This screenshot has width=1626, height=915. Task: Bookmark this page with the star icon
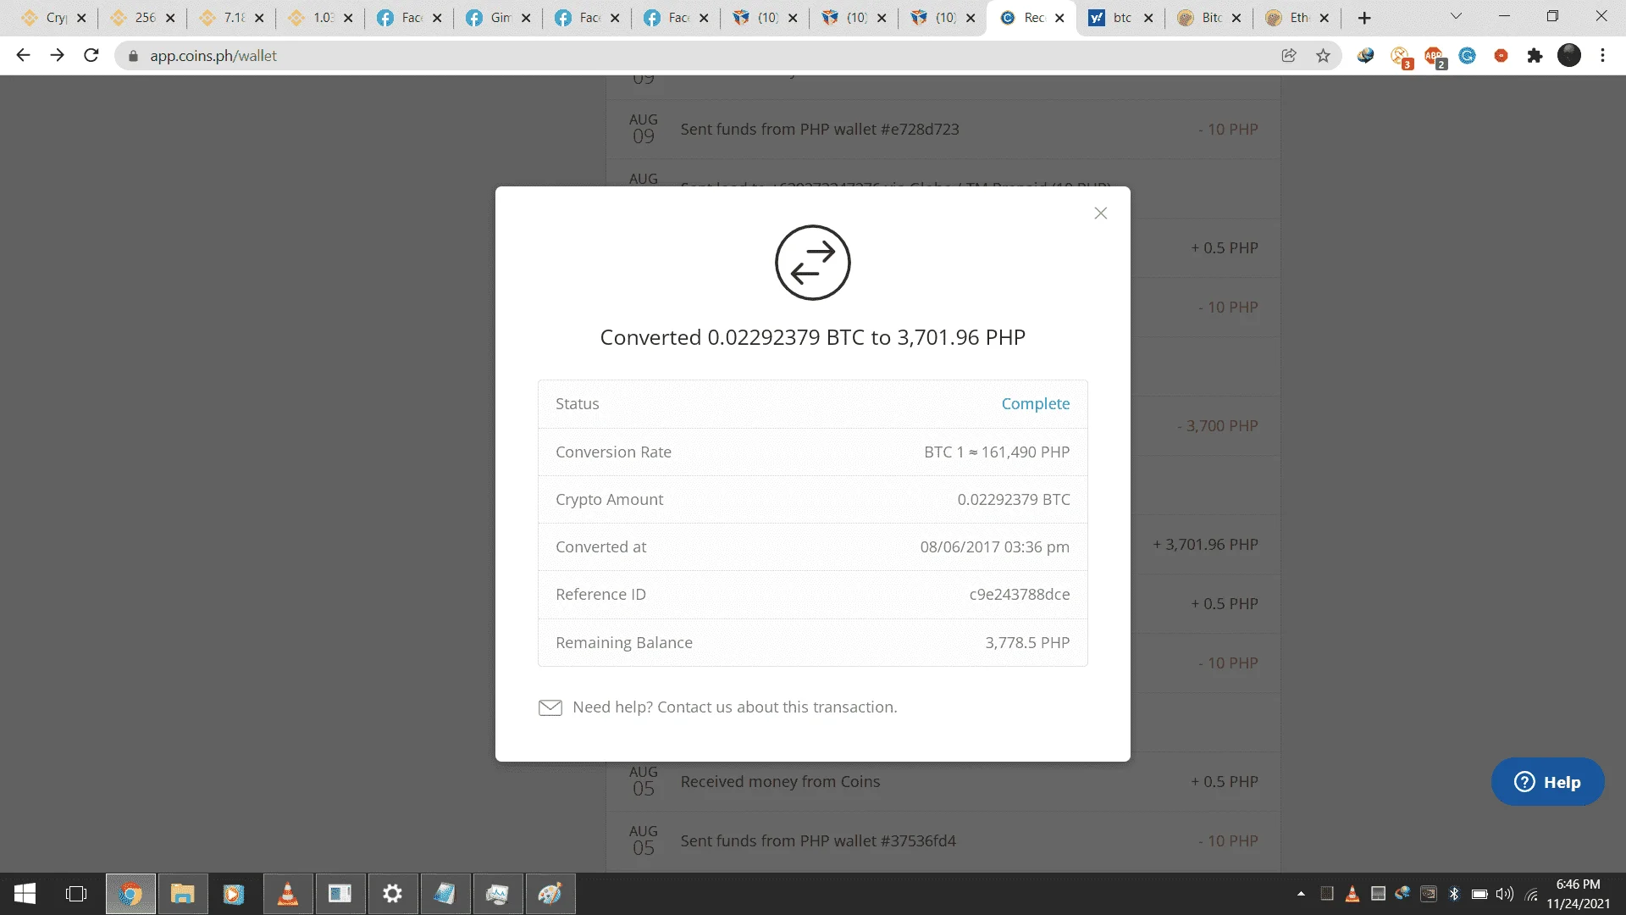point(1323,56)
